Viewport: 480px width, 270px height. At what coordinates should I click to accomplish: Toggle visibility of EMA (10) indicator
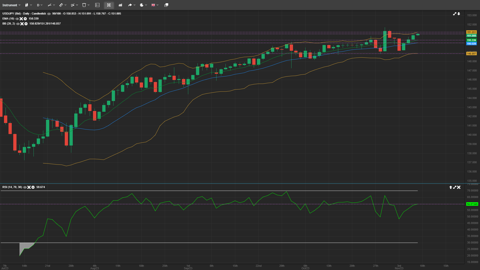17,19
